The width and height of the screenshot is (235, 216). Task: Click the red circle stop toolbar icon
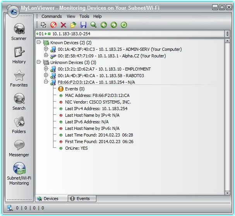click(x=53, y=25)
